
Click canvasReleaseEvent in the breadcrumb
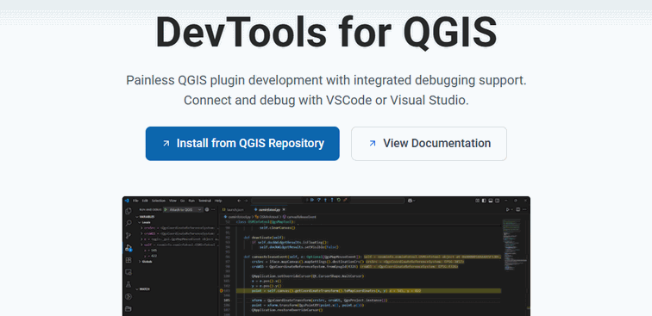pos(301,217)
